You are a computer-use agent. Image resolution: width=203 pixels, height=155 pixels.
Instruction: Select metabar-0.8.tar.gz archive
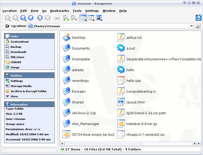(x=137, y=124)
